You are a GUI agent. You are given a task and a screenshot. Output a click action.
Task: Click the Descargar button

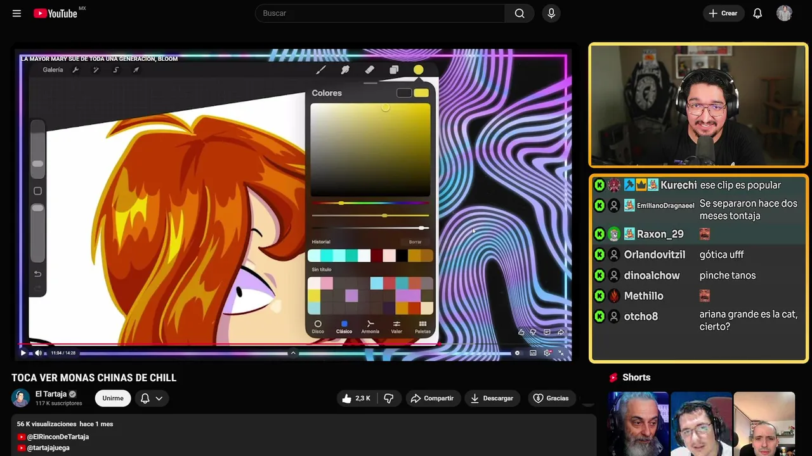coord(492,398)
